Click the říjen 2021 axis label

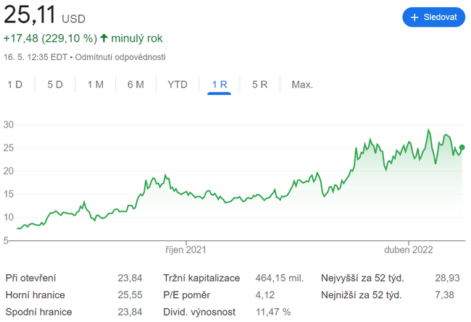tap(186, 250)
